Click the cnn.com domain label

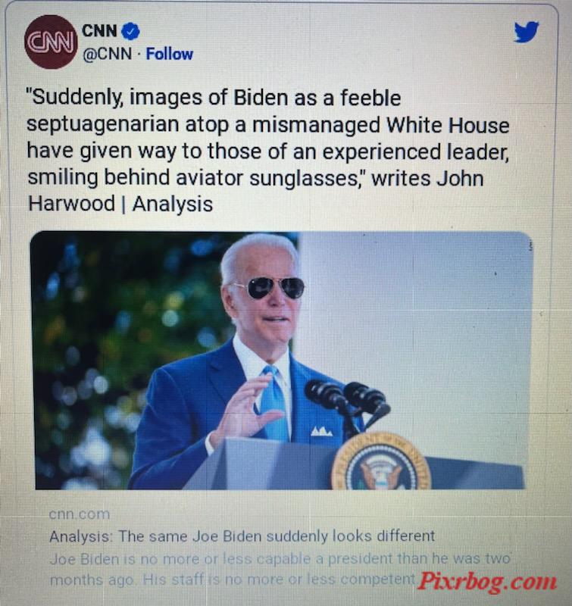pos(80,514)
